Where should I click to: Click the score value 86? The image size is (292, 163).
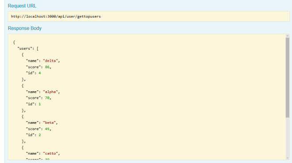pos(47,67)
